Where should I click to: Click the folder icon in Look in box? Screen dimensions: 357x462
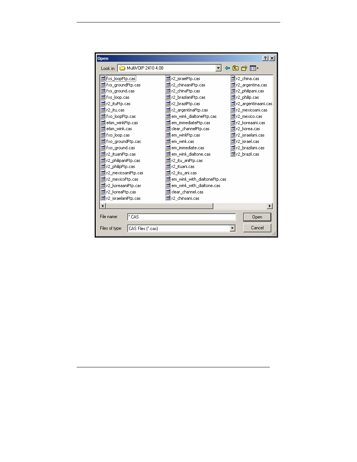click(x=122, y=68)
